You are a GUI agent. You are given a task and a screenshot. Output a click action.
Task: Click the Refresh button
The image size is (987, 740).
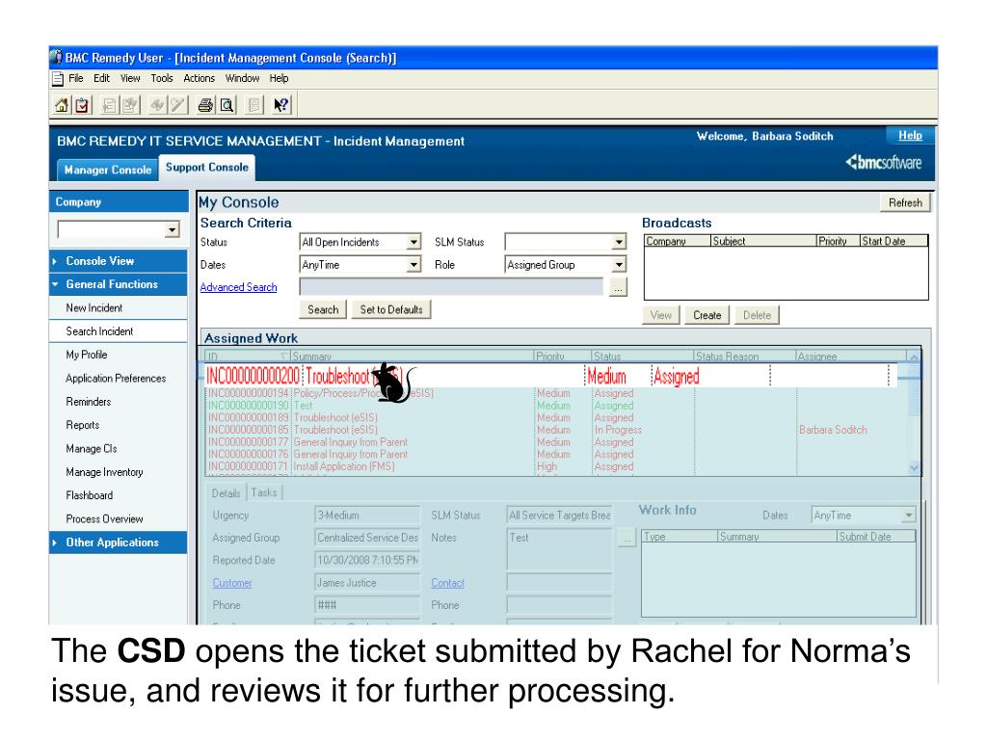[x=905, y=202]
